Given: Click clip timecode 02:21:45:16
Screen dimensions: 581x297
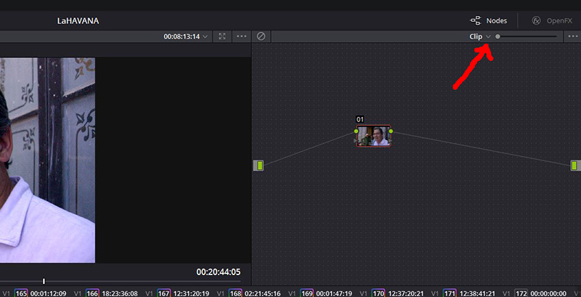Looking at the screenshot, I should point(263,293).
